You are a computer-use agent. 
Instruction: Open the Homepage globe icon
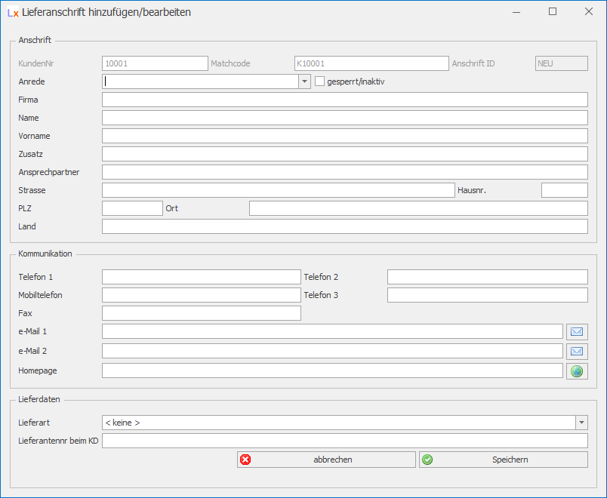(x=577, y=370)
